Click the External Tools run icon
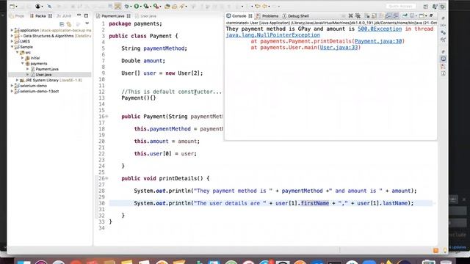Image resolution: width=470 pixels, height=264 pixels. [x=156, y=7]
